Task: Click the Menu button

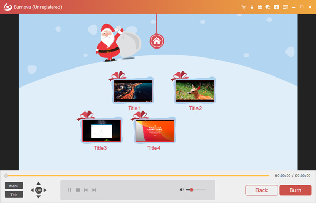Action: (14, 186)
